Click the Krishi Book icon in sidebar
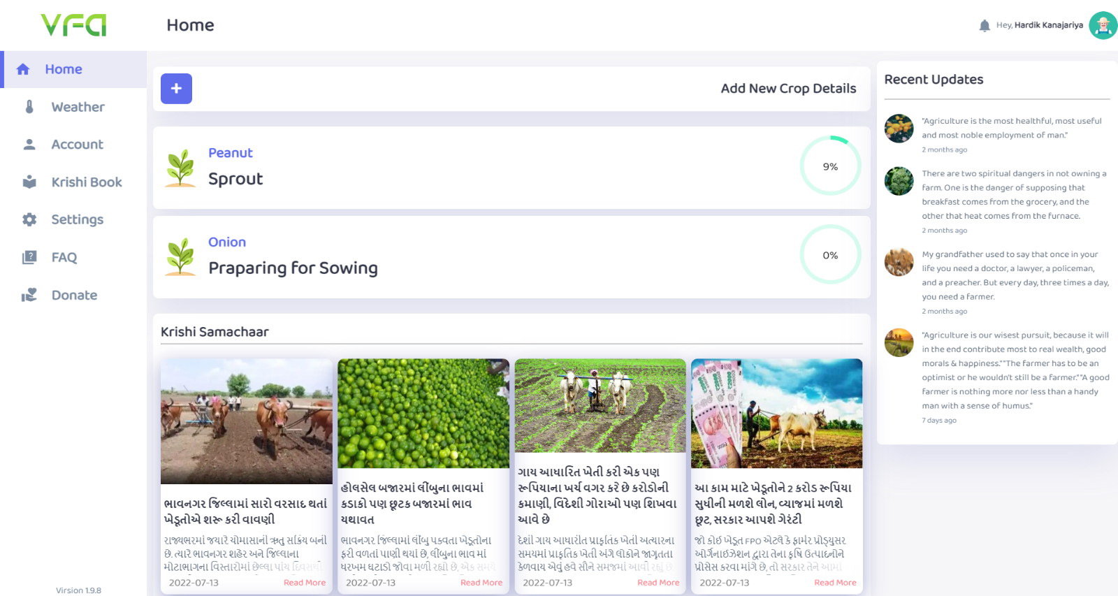This screenshot has width=1118, height=596. click(x=29, y=182)
